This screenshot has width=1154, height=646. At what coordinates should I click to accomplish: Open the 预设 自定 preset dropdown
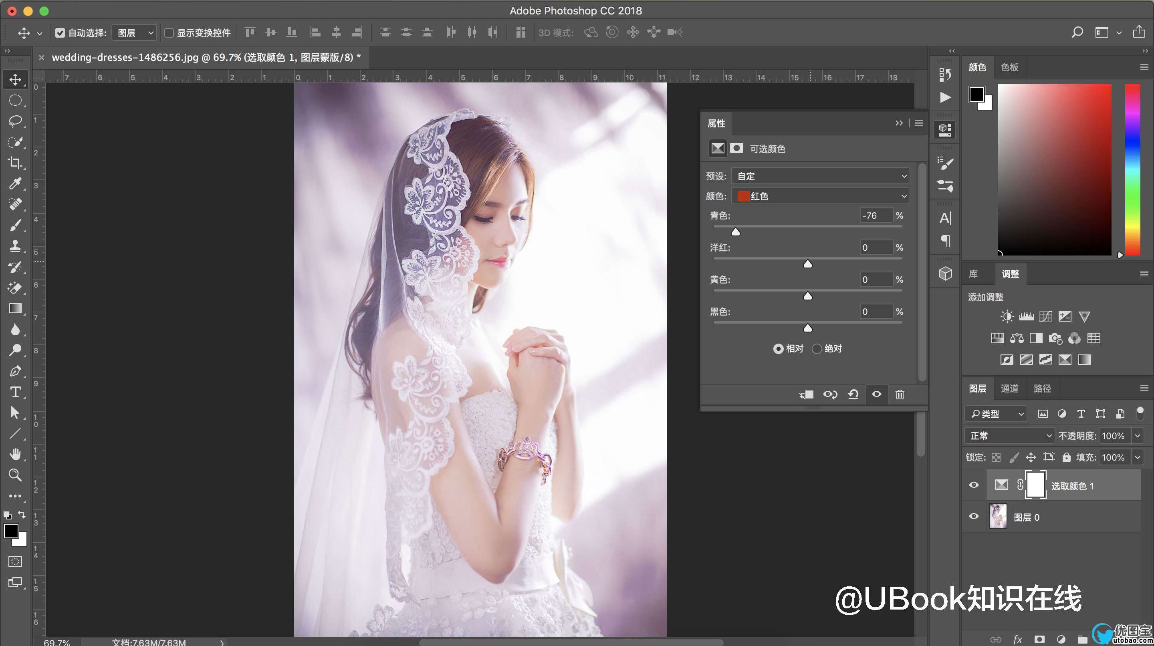(820, 176)
